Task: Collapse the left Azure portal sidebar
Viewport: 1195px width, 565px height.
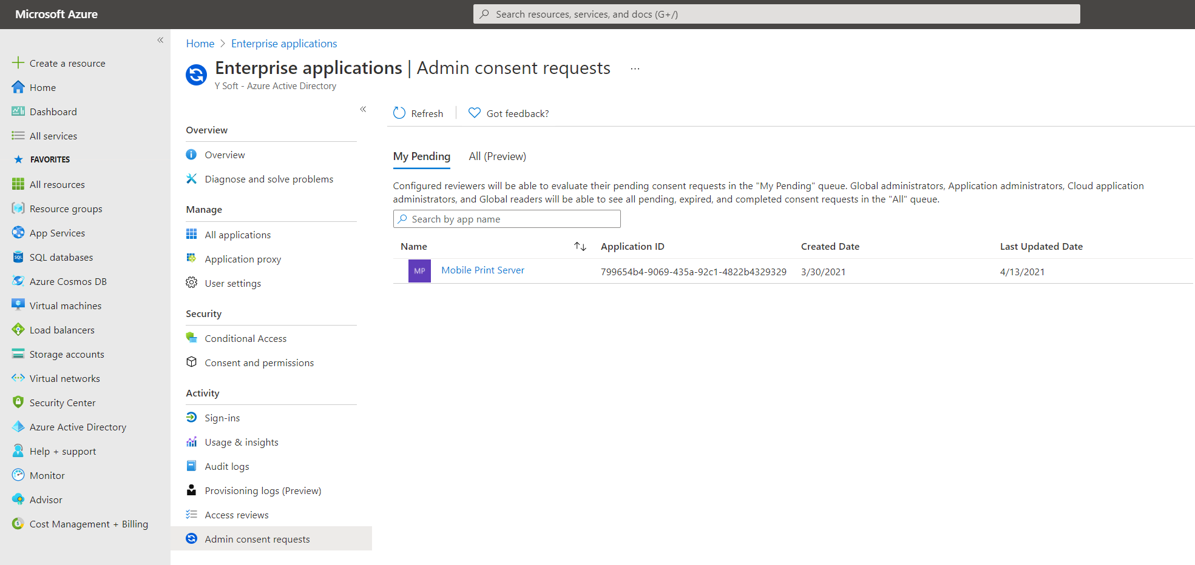Action: pyautogui.click(x=160, y=40)
